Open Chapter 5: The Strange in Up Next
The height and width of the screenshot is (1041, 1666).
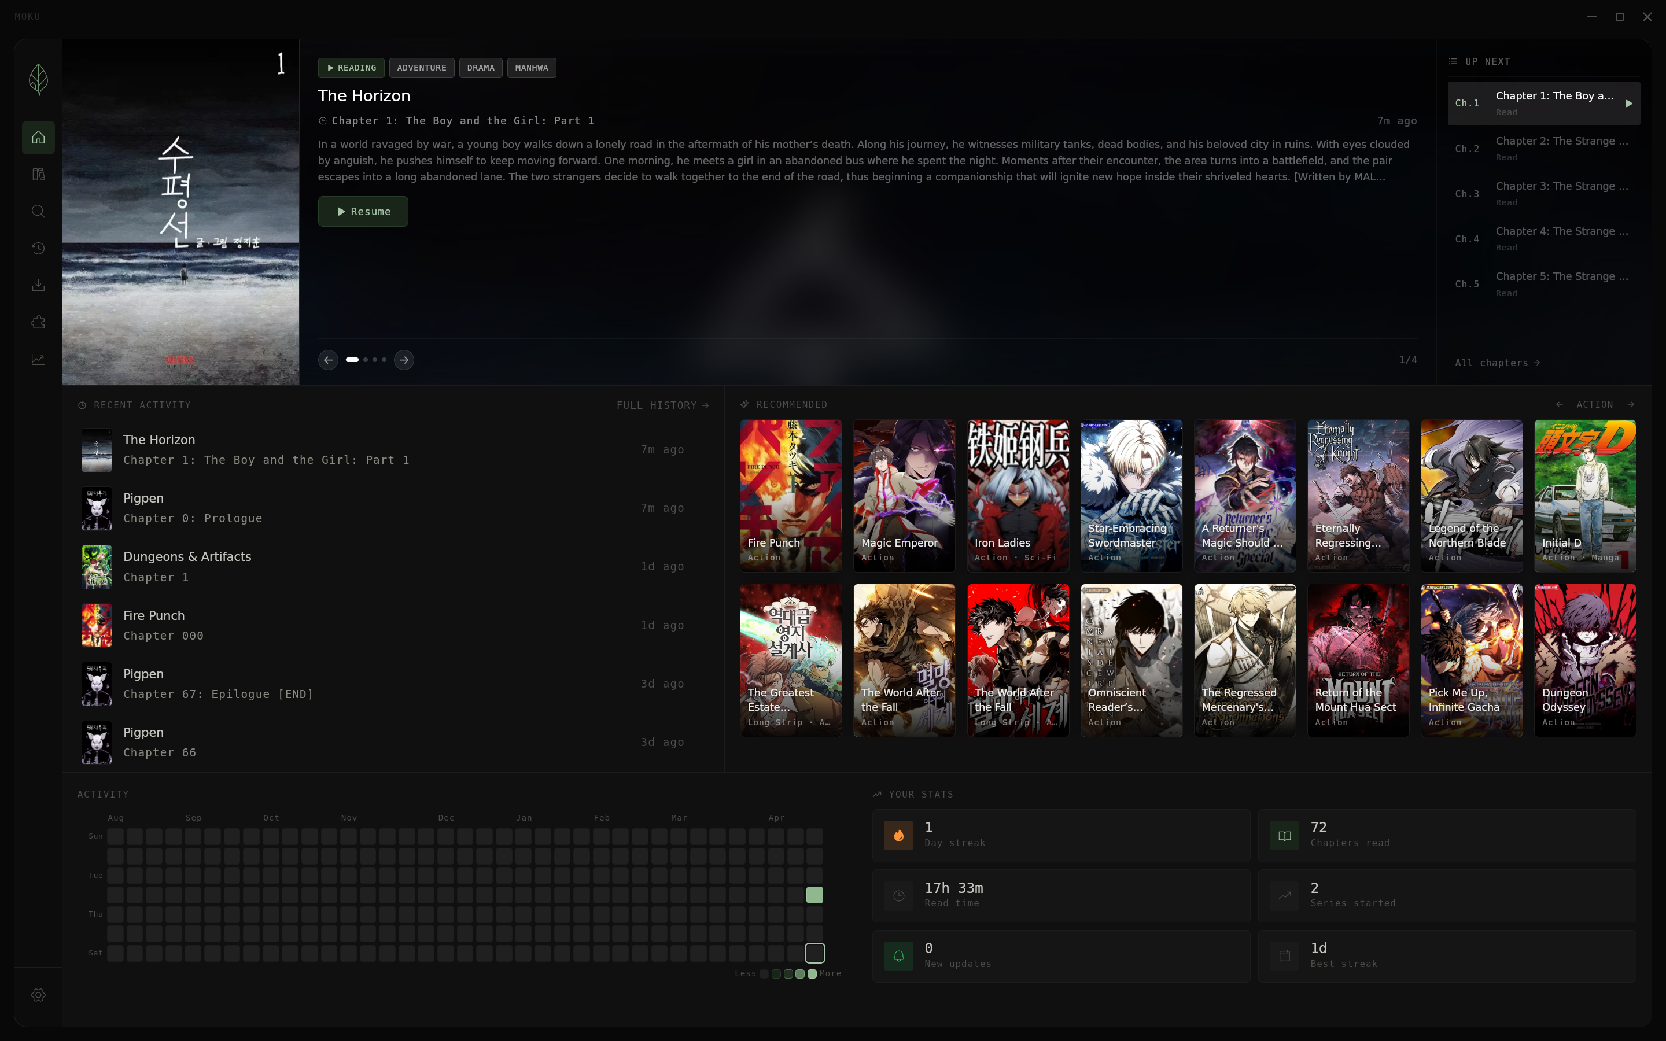click(1543, 283)
